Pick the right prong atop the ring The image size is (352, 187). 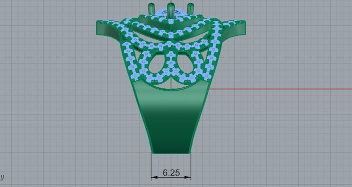[x=190, y=9]
